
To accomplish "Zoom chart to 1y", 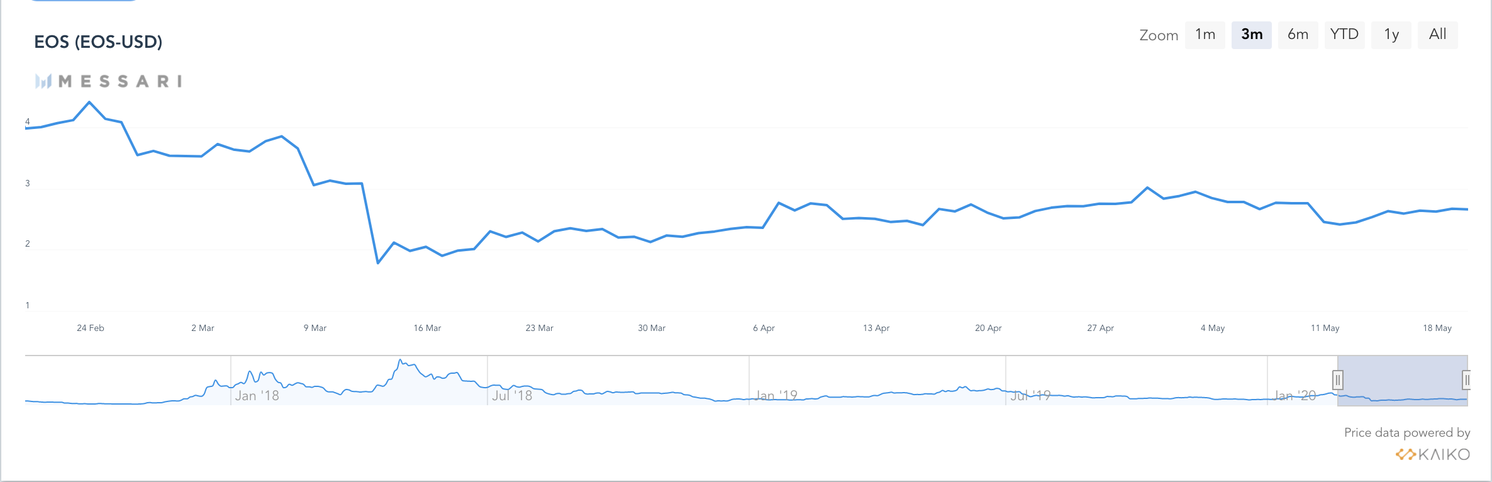I will click(1391, 35).
